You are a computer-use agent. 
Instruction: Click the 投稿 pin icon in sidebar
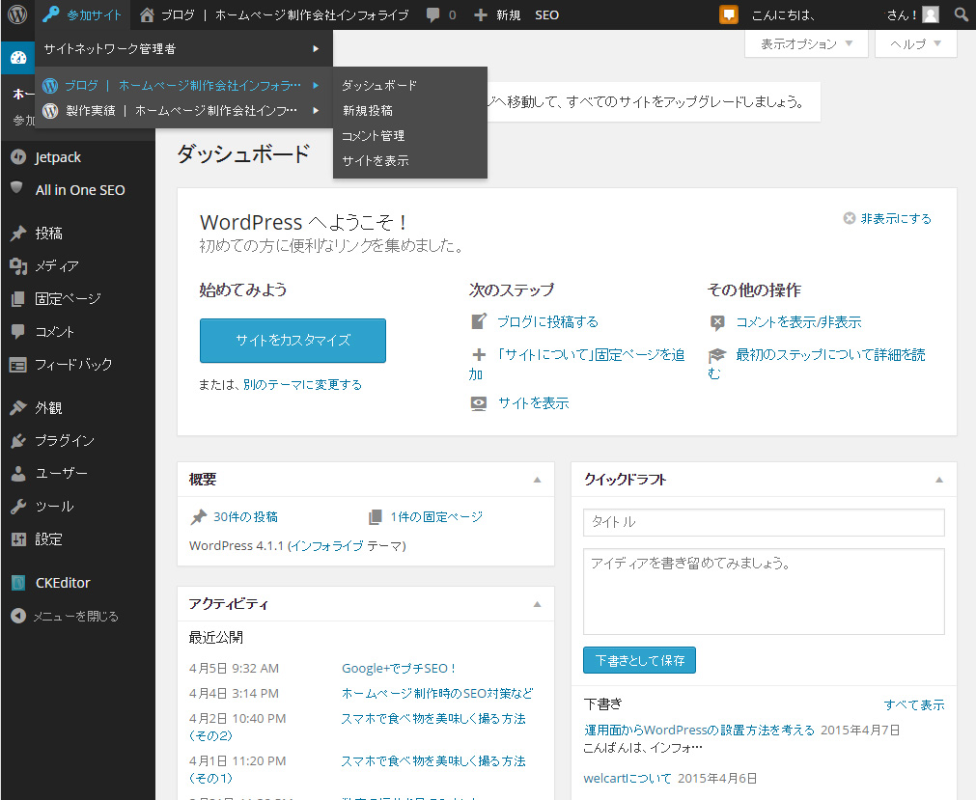[x=18, y=234]
